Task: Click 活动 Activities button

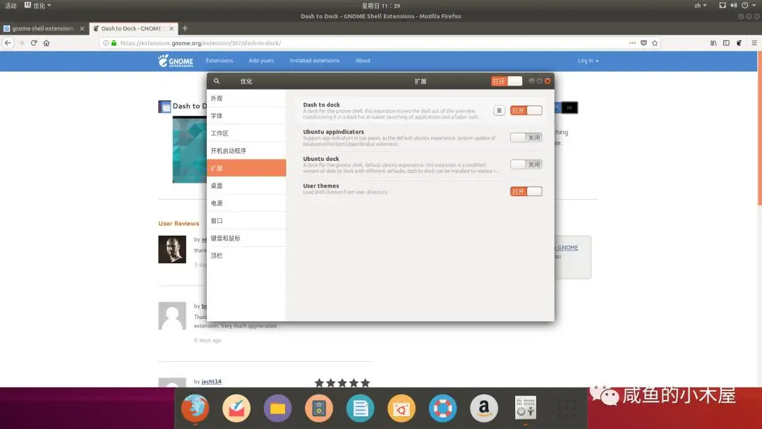Action: [x=11, y=6]
